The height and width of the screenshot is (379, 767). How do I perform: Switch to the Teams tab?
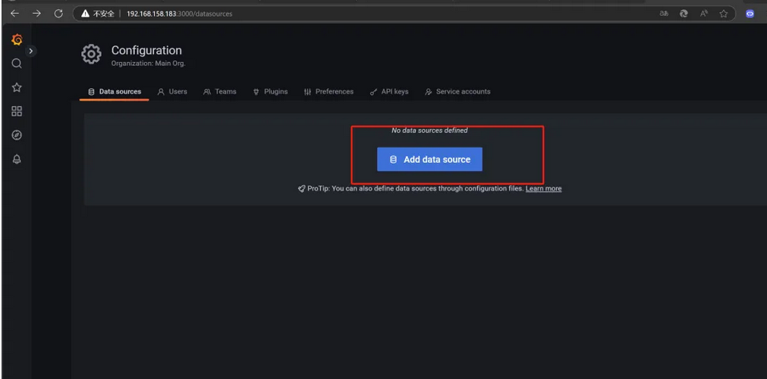coord(220,92)
